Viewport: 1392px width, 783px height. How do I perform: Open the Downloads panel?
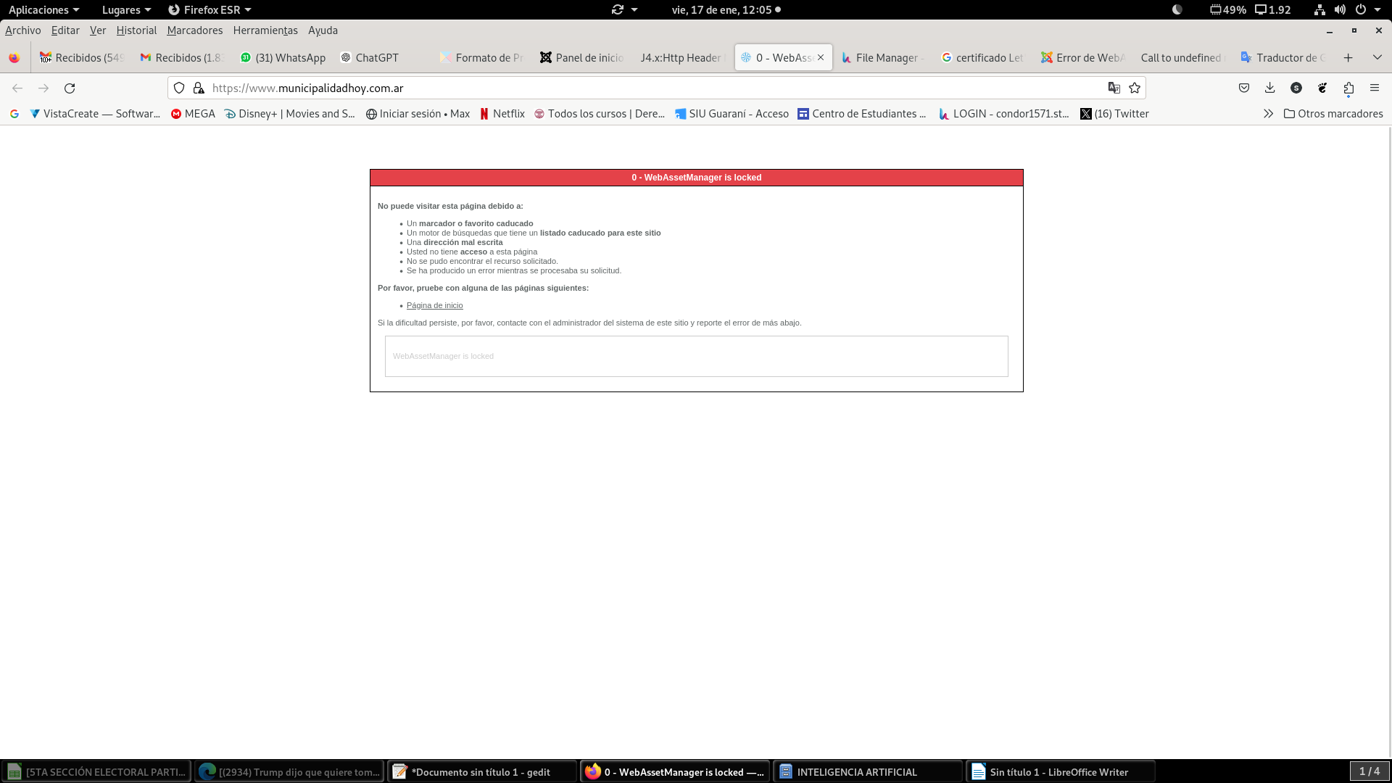[x=1269, y=88]
